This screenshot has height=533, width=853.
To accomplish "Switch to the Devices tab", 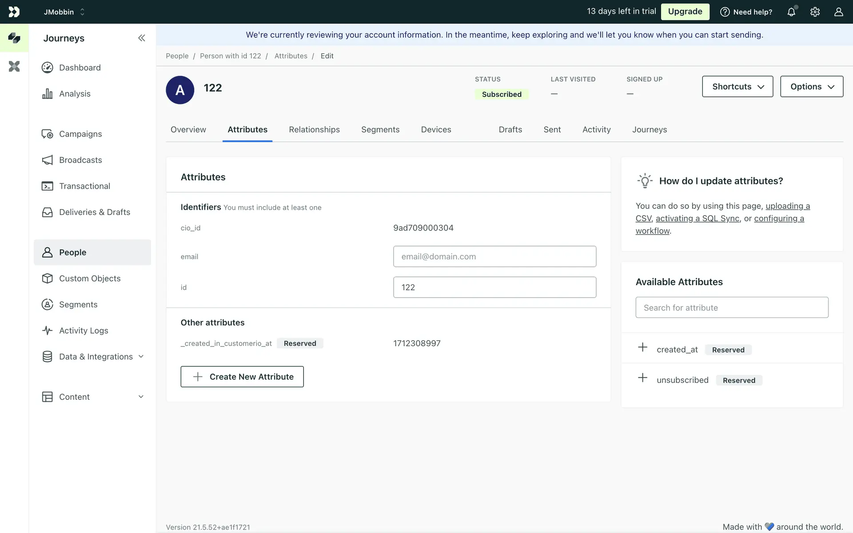I will pos(436,130).
